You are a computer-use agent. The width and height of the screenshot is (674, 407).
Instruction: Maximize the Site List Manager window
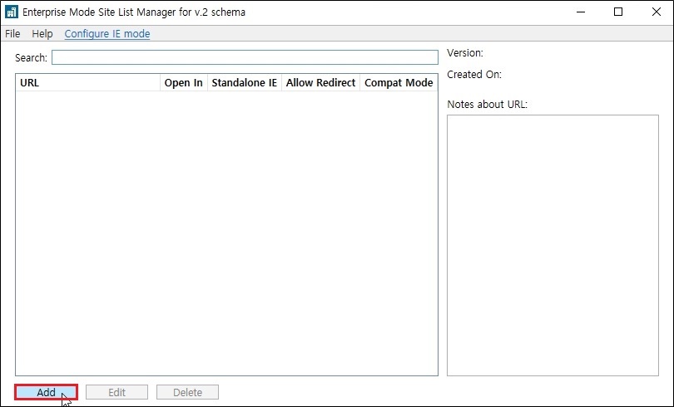[618, 12]
